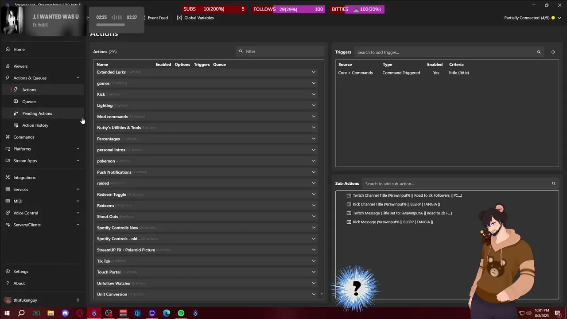
Task: Expand the Extended Lurks group chevron
Action: point(314,72)
